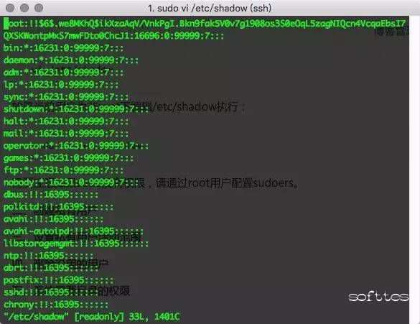Click the 'softtes' watermark logo text

(x=378, y=297)
